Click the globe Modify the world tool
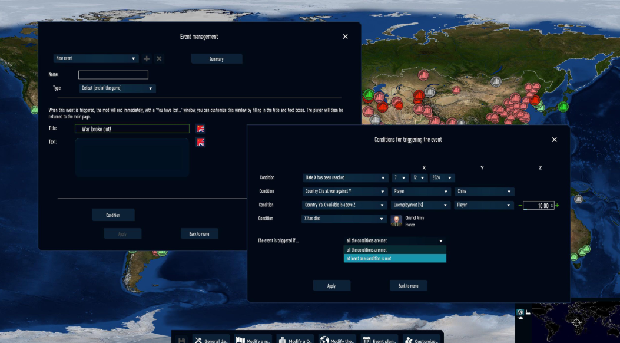The height and width of the screenshot is (343, 620). 337,341
